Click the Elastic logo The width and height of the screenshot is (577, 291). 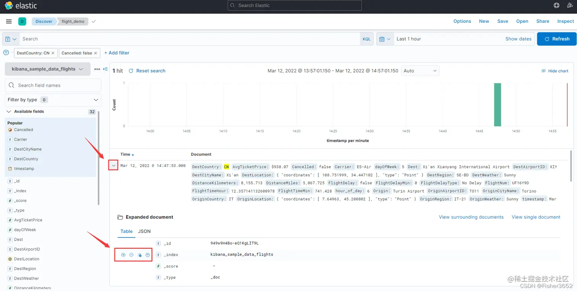click(21, 6)
